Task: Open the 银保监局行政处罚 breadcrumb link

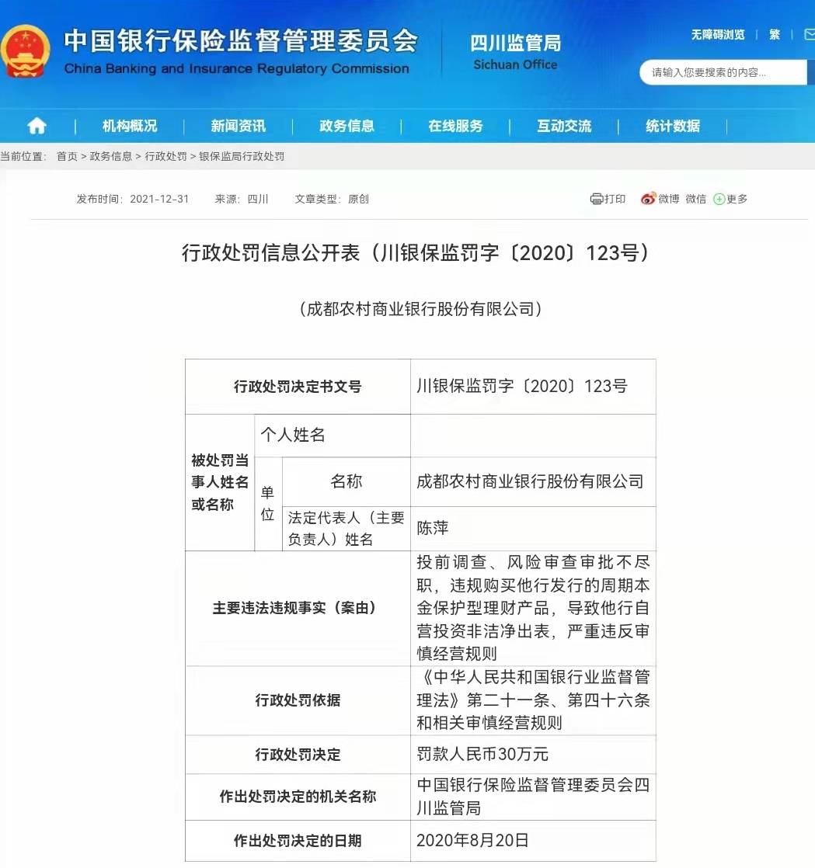Action: point(243,155)
